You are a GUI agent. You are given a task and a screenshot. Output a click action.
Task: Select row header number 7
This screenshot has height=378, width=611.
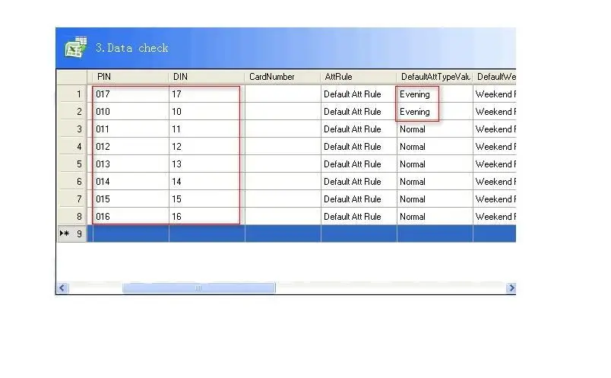tap(72, 199)
